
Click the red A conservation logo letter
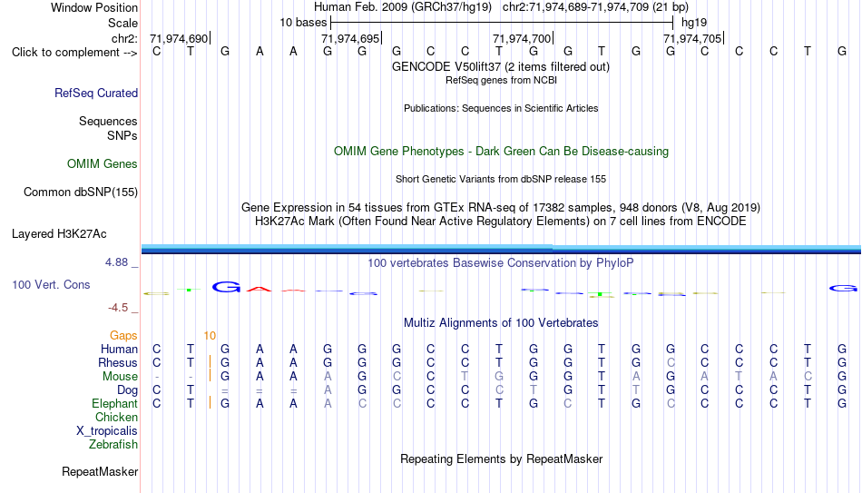259,289
